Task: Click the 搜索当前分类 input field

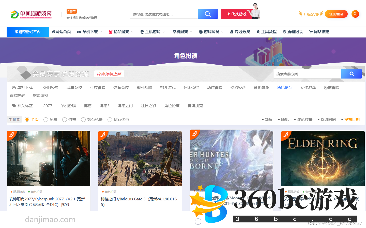Action: [x=307, y=74]
